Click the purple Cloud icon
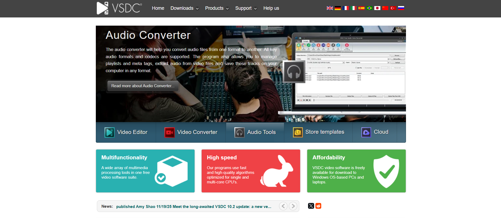The height and width of the screenshot is (218, 501). pyautogui.click(x=366, y=132)
